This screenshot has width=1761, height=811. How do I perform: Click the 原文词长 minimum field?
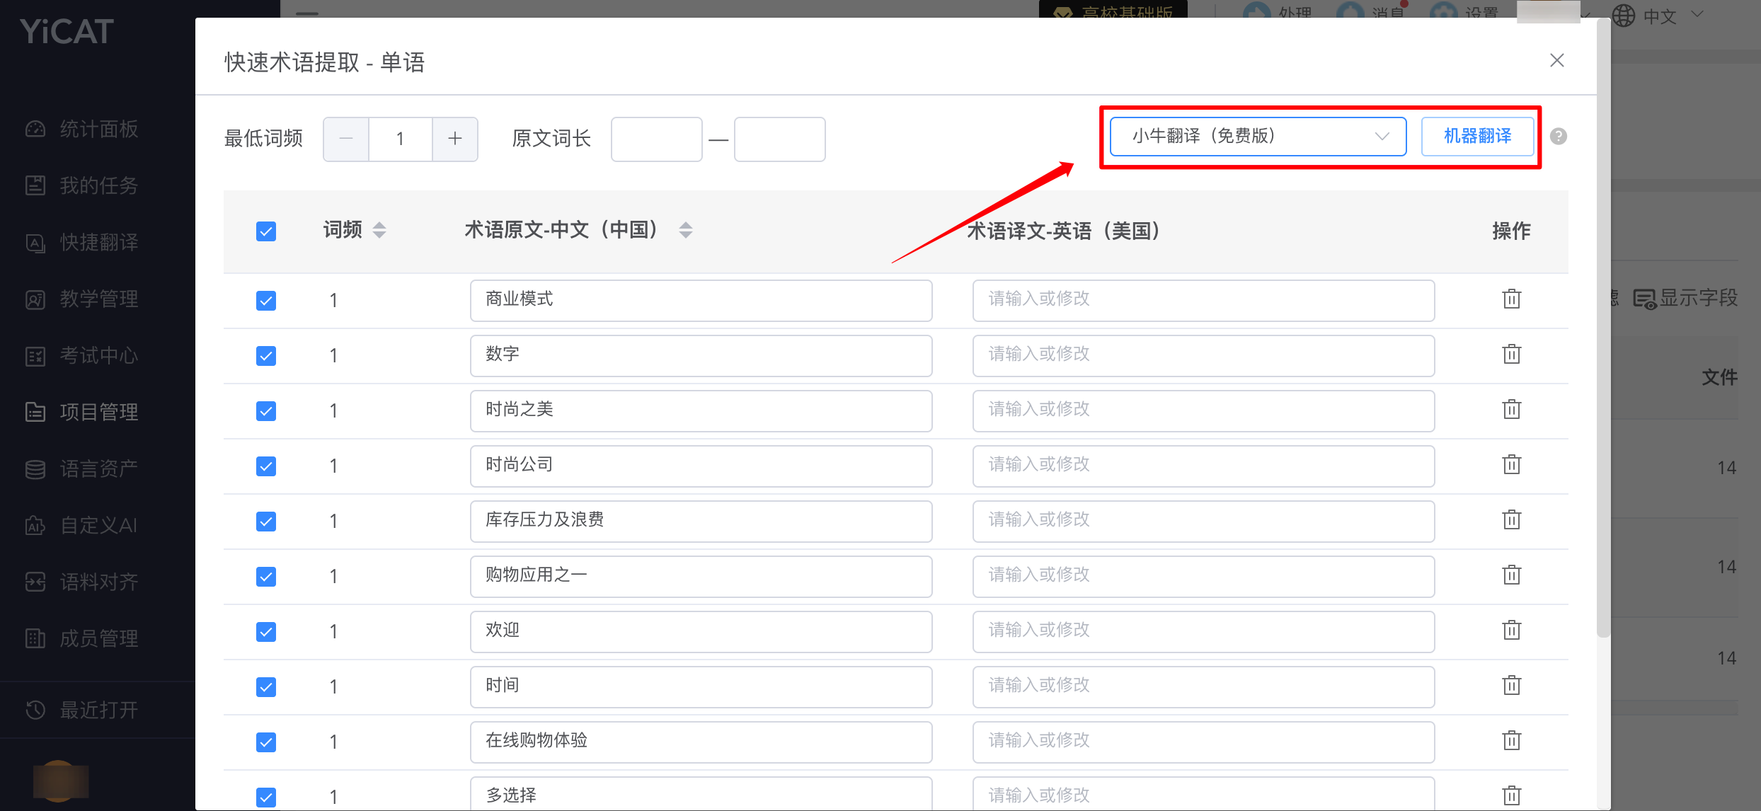[656, 139]
